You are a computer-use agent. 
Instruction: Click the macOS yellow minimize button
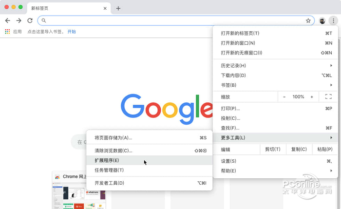14,7
